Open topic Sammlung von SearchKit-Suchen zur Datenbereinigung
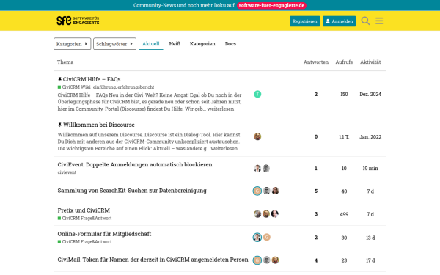The height and width of the screenshot is (275, 440). coord(132,191)
